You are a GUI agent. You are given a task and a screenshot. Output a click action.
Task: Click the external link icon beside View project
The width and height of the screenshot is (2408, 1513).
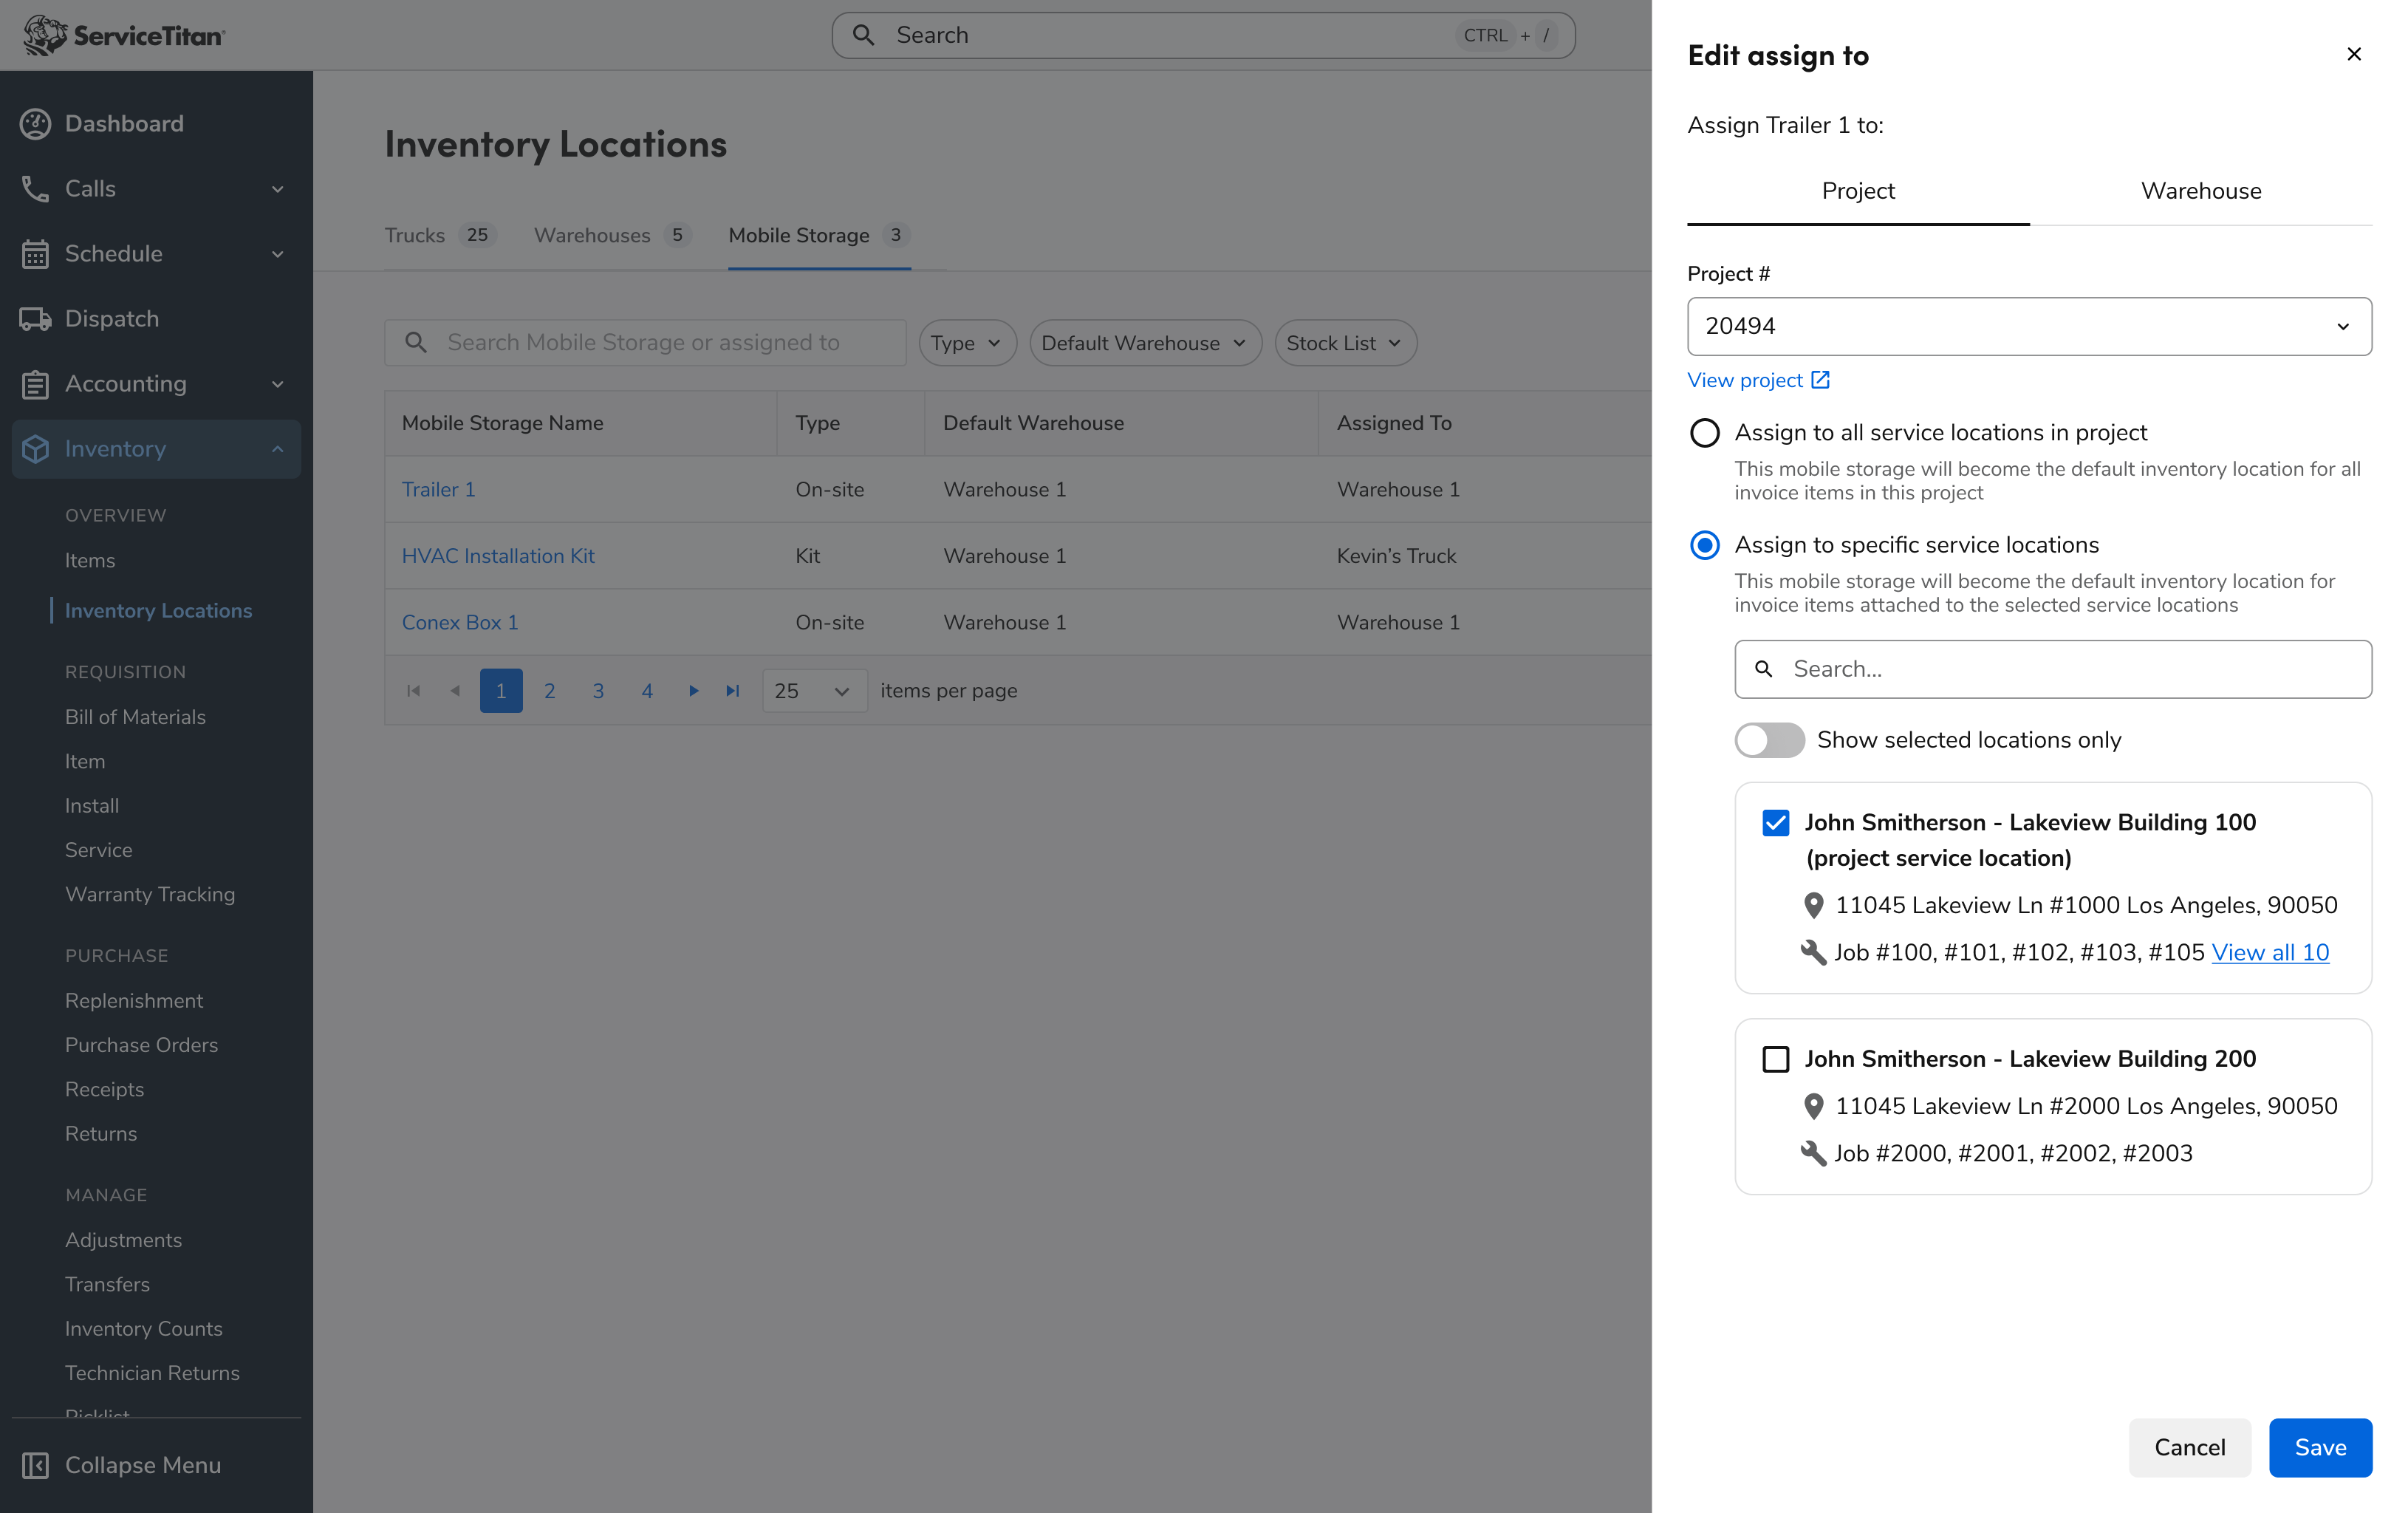[x=1820, y=380]
